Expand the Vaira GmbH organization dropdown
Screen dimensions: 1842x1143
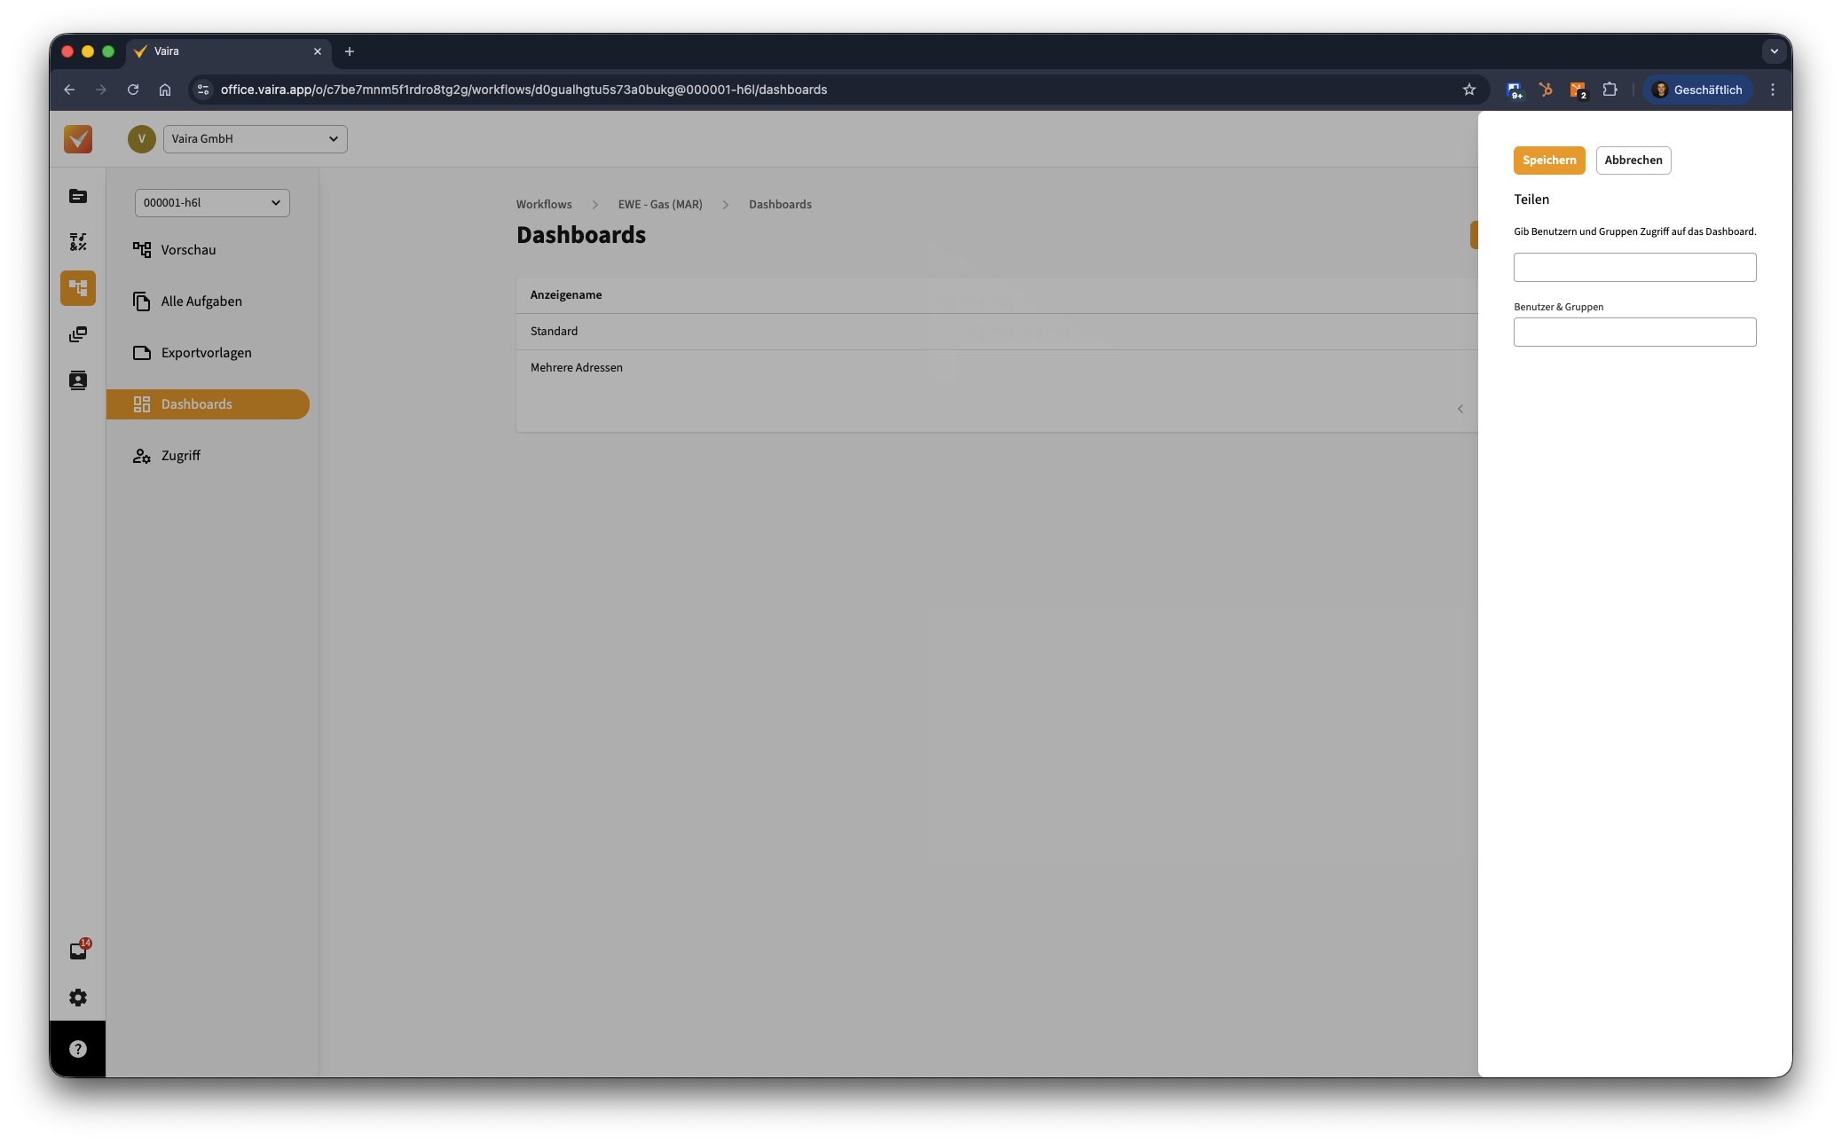[255, 139]
